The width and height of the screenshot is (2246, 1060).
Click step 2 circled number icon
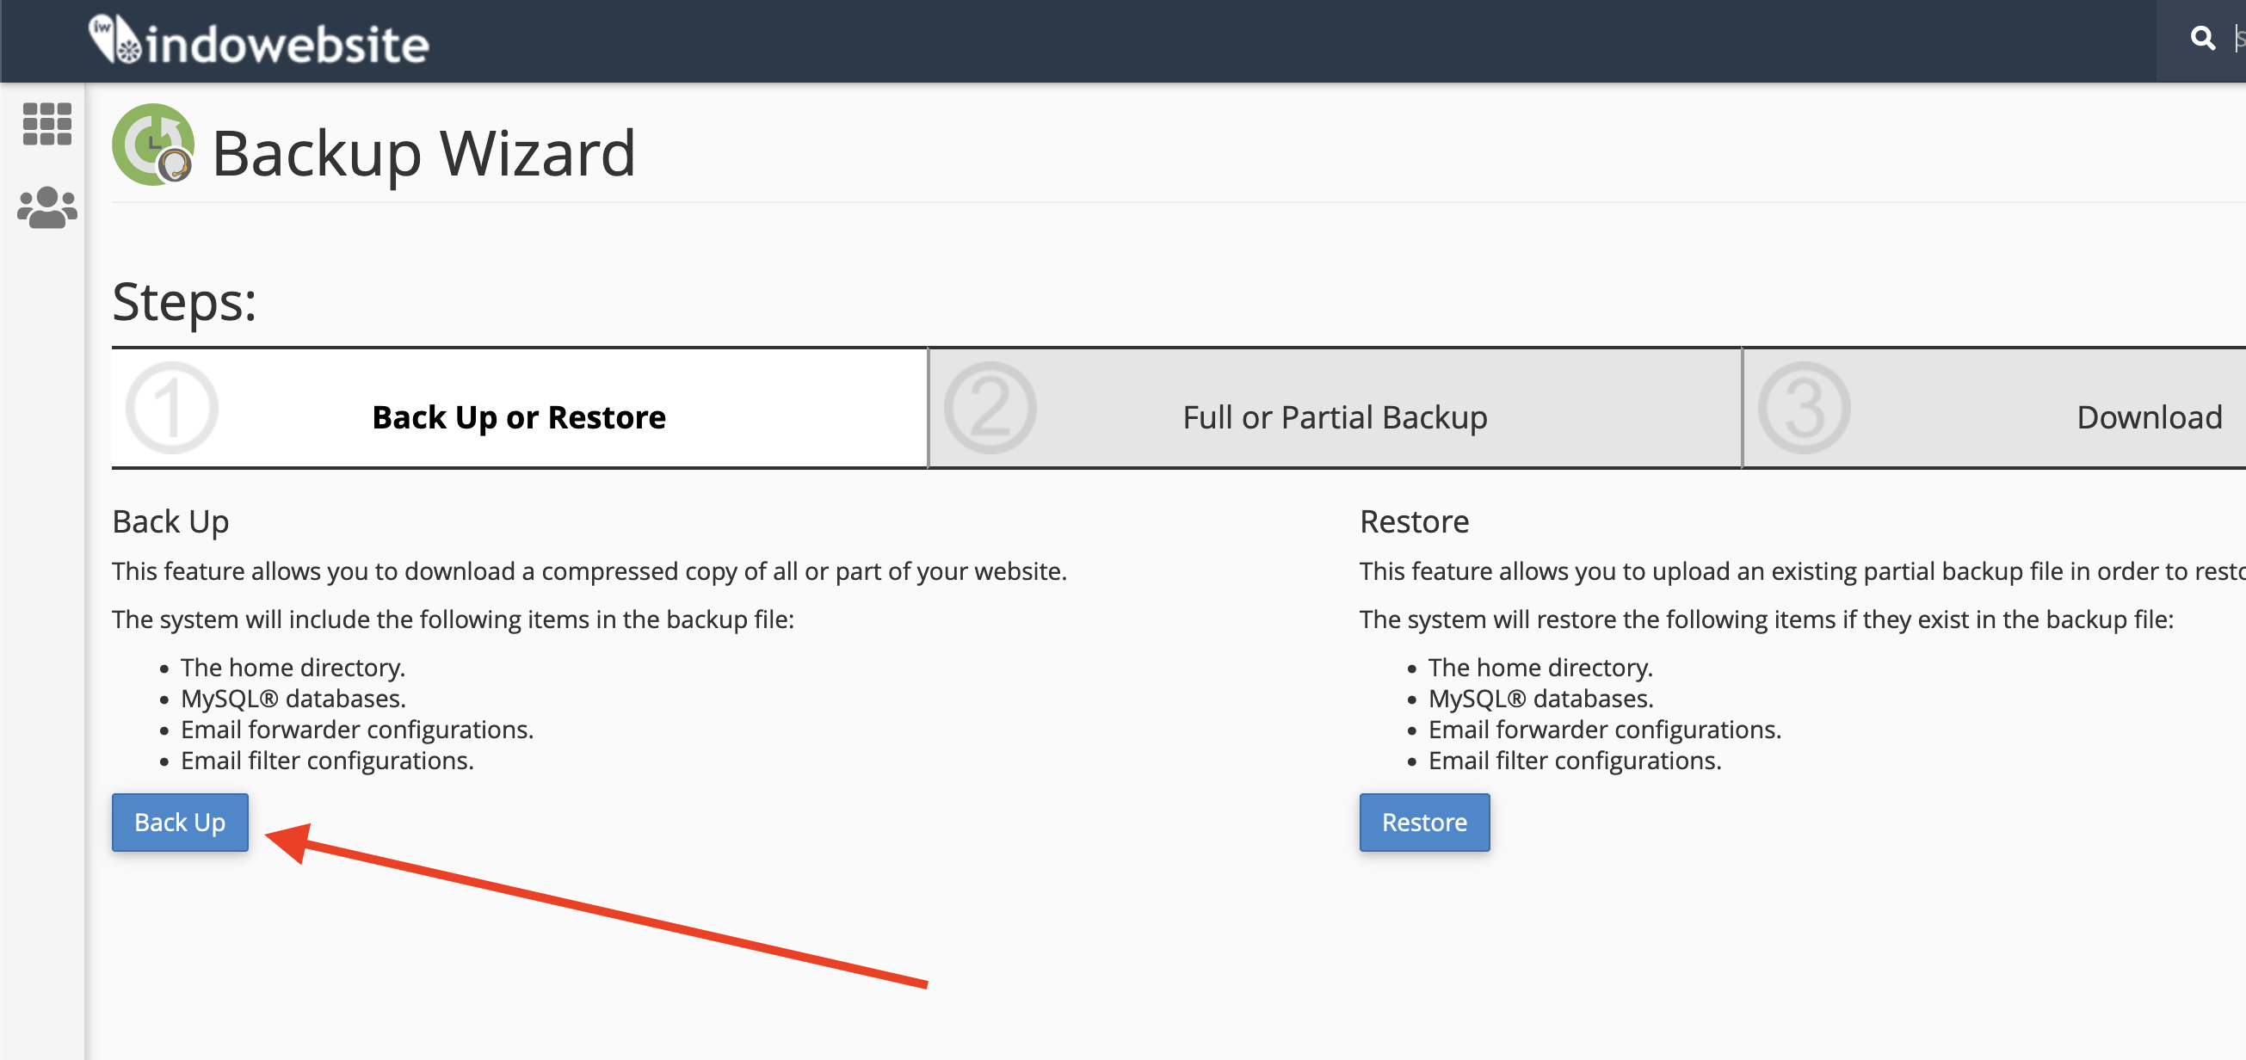(x=990, y=408)
